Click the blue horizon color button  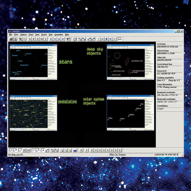coord(75,150)
